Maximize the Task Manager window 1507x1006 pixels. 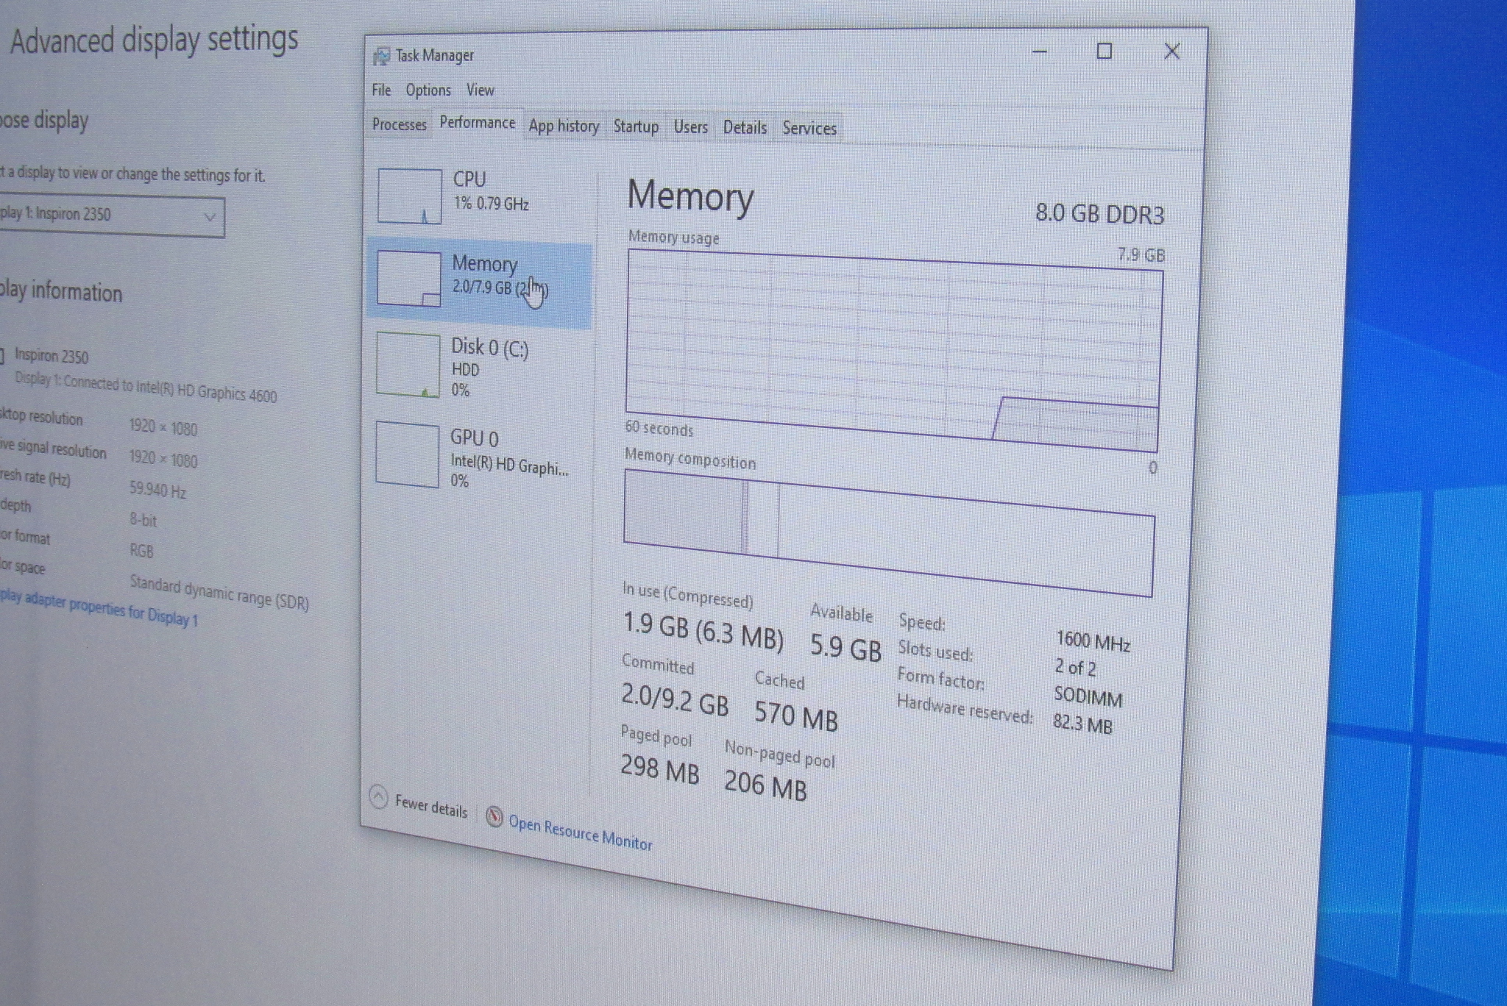(x=1104, y=51)
